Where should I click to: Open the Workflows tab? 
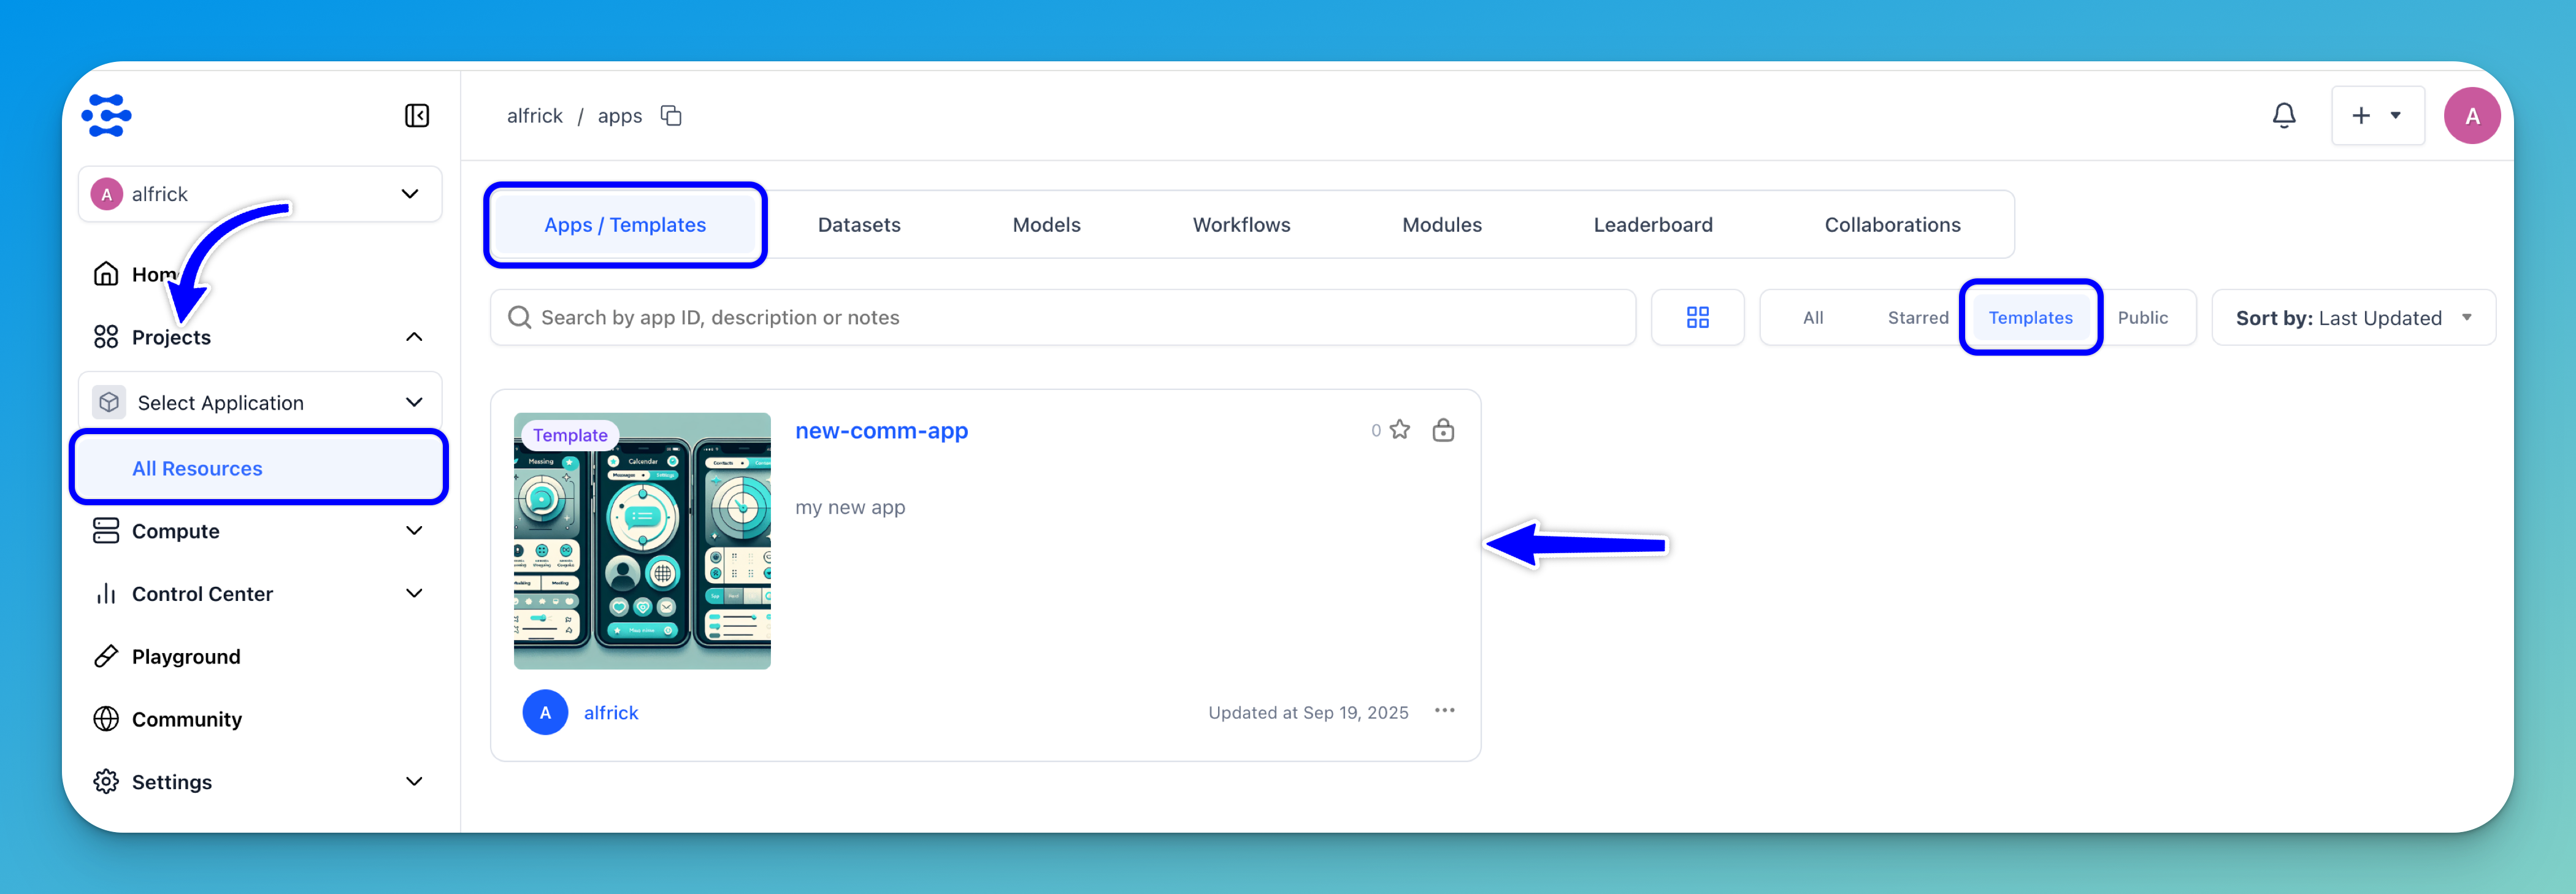click(x=1240, y=225)
